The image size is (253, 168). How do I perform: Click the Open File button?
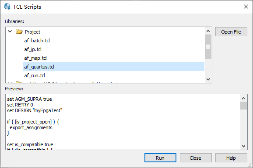click(x=231, y=32)
